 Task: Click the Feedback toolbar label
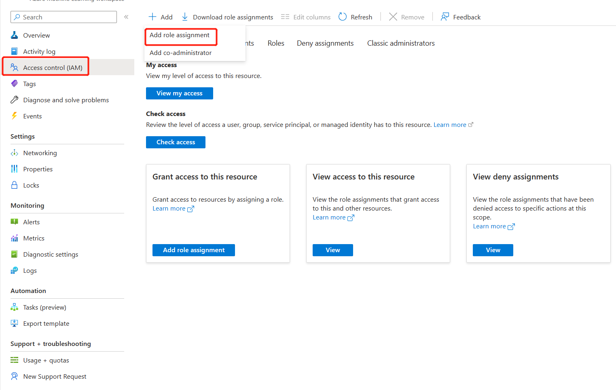pyautogui.click(x=467, y=17)
